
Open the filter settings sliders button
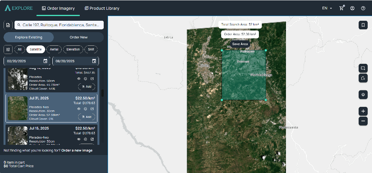[x=8, y=49]
